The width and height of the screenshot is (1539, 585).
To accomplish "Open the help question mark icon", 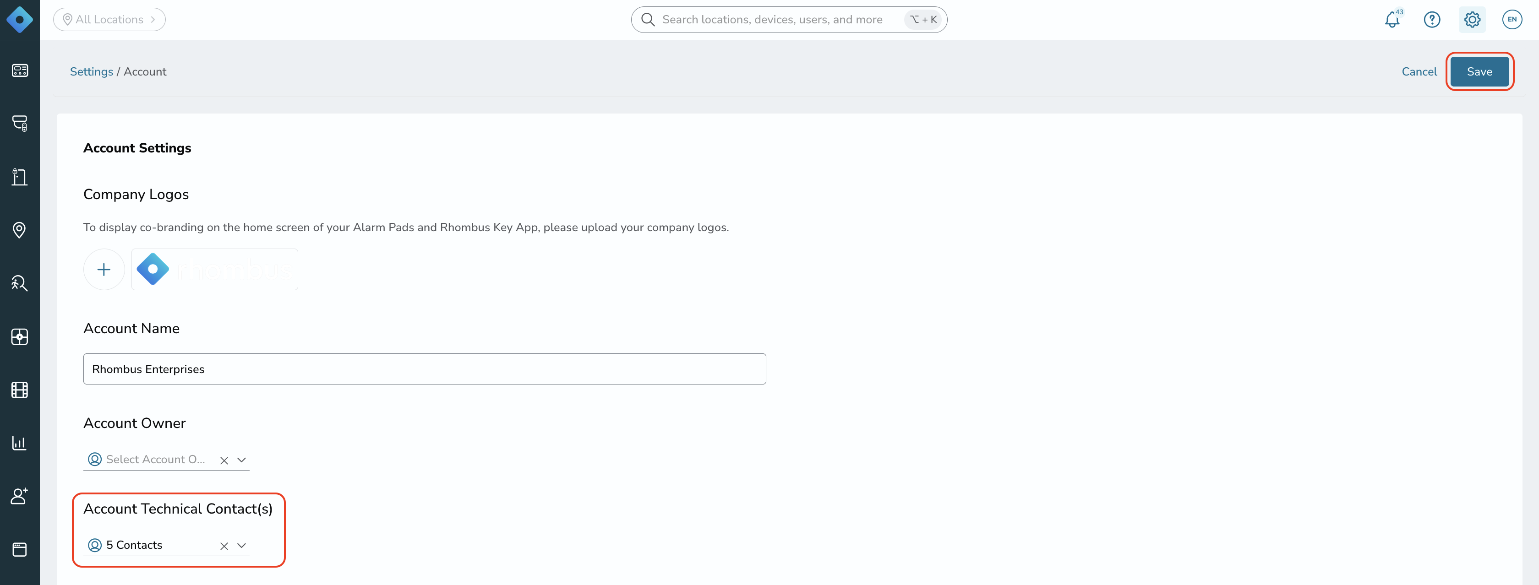I will coord(1432,20).
